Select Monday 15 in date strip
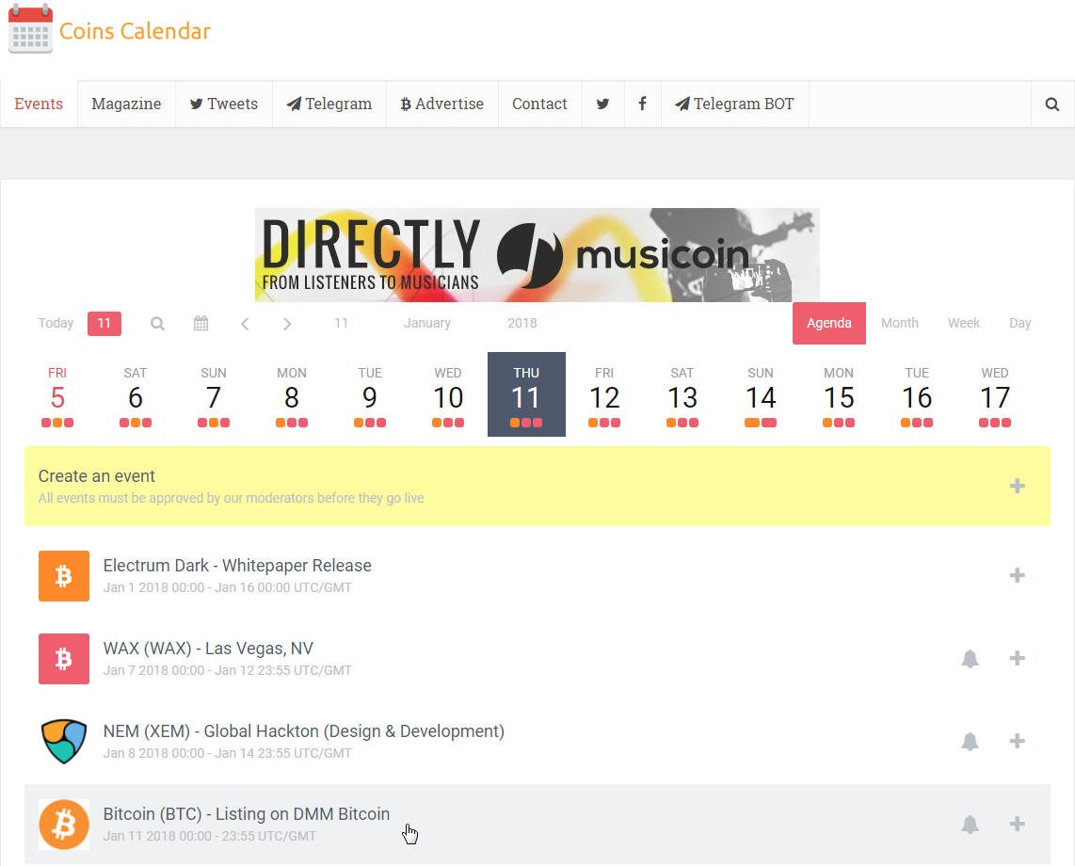This screenshot has height=866, width=1075. (x=839, y=394)
